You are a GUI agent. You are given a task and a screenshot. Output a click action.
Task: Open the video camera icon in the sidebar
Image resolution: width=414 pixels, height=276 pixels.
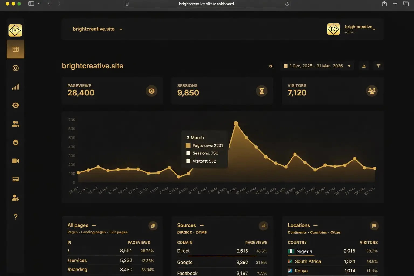tap(16, 161)
